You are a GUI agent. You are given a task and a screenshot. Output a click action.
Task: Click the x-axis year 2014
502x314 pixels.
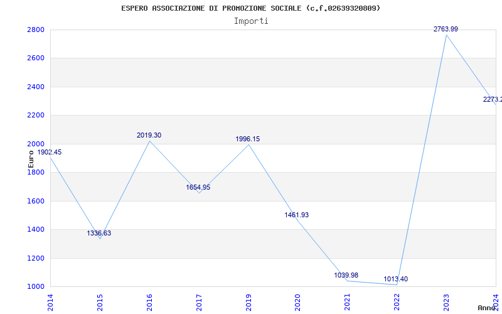(x=50, y=302)
